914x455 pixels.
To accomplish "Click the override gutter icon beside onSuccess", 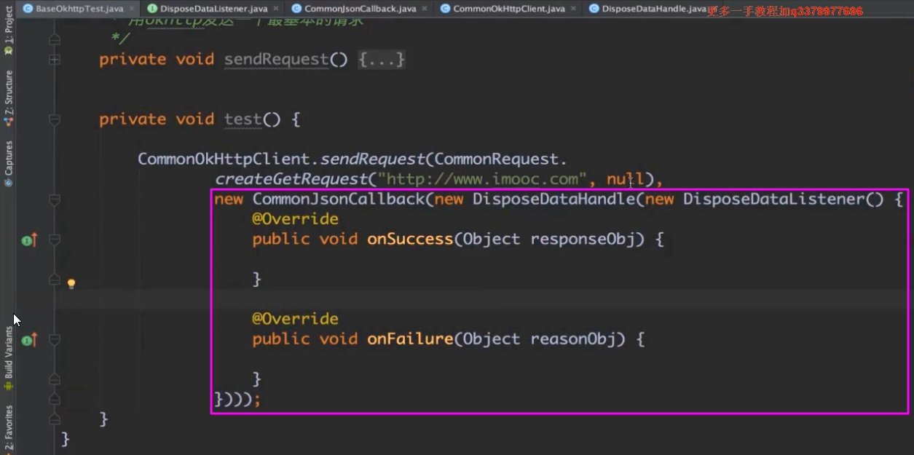I will click(29, 240).
